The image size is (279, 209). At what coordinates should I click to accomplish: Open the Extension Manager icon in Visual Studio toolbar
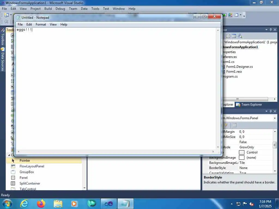click(x=230, y=15)
